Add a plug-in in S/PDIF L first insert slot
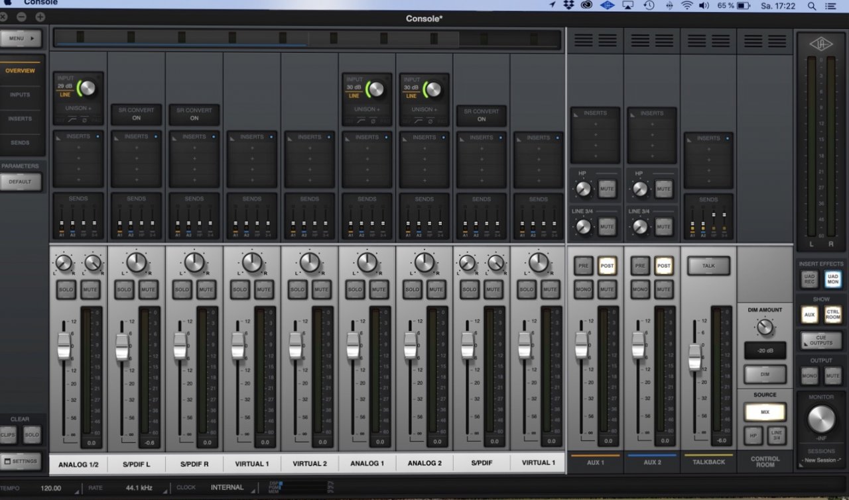This screenshot has height=500, width=849. pyautogui.click(x=136, y=148)
